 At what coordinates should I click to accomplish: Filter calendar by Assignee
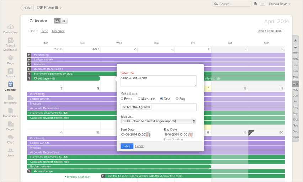(x=58, y=31)
